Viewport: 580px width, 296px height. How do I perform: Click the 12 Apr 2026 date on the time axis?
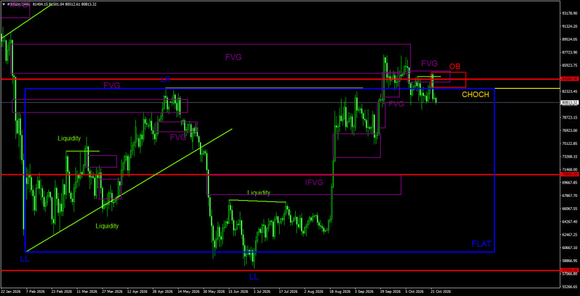[x=137, y=291]
